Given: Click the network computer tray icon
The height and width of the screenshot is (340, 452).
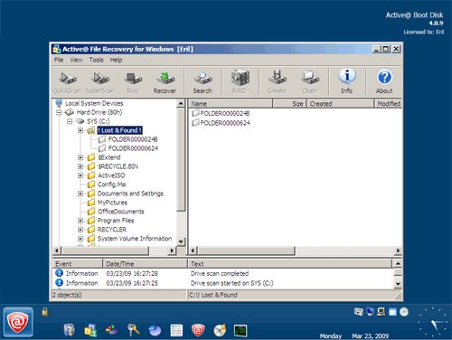Looking at the screenshot, I should point(381,312).
